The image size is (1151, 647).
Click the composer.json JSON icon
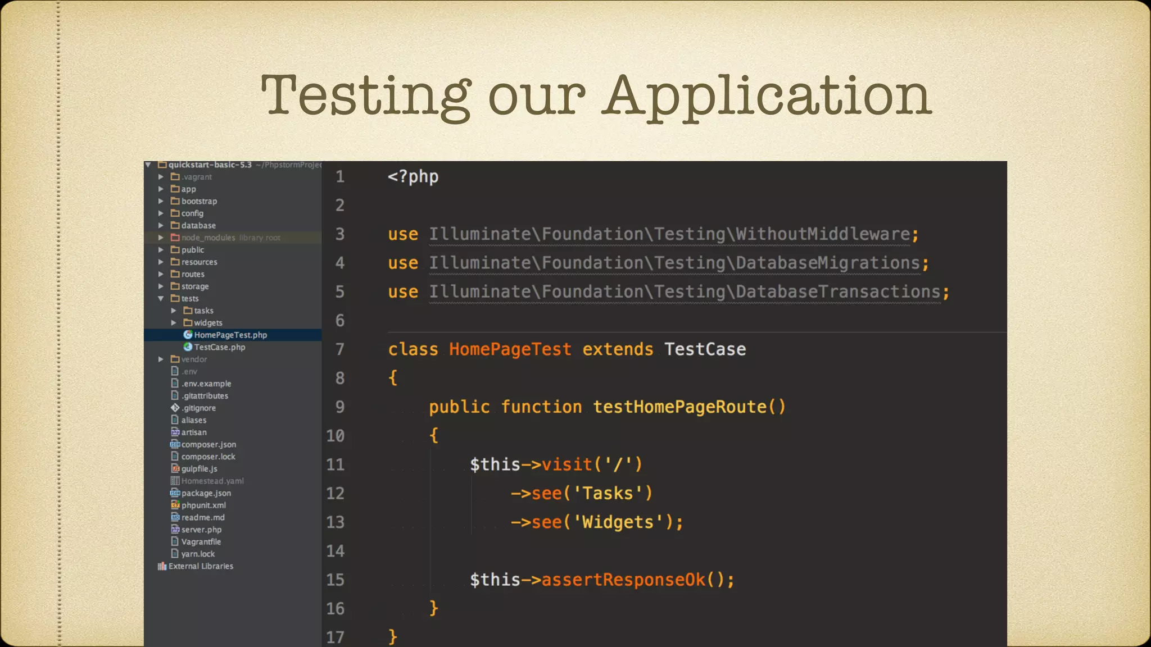coord(175,444)
